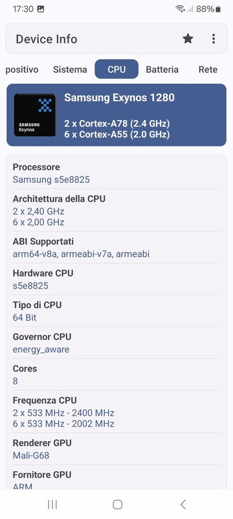Tap the Processore Samsung s5e8825 row
Image resolution: width=233 pixels, height=519 pixels.
click(116, 173)
